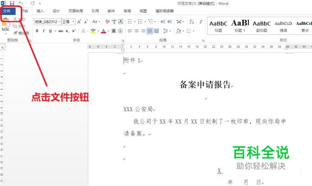This screenshot has width=312, height=186.
Task: Open the Customize Quick Access Toolbar menu
Action: [x=40, y=4]
